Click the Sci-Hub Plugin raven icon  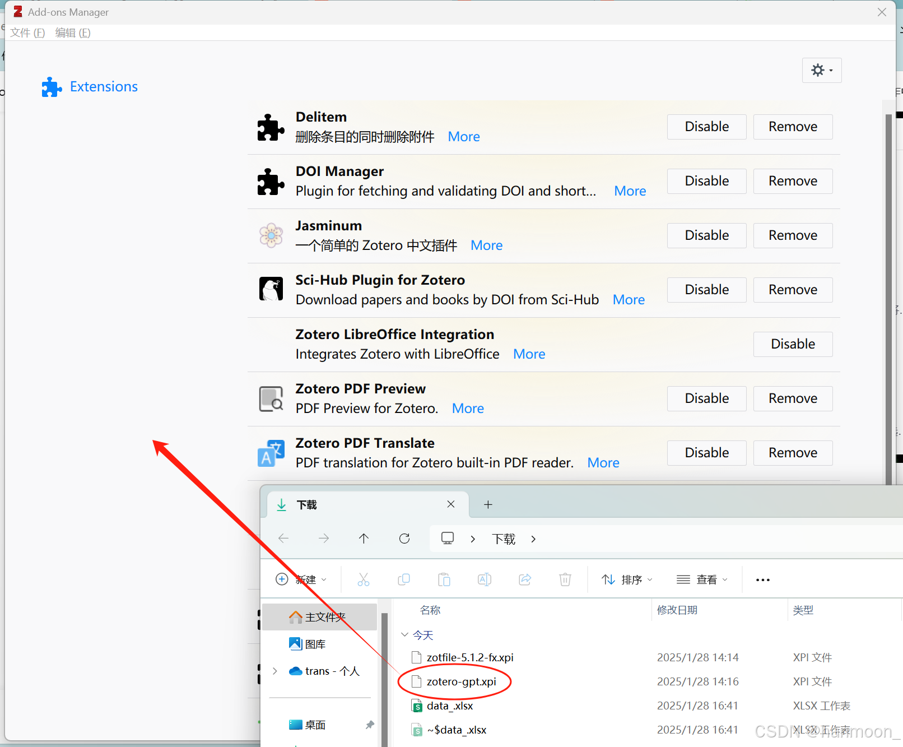(x=271, y=289)
